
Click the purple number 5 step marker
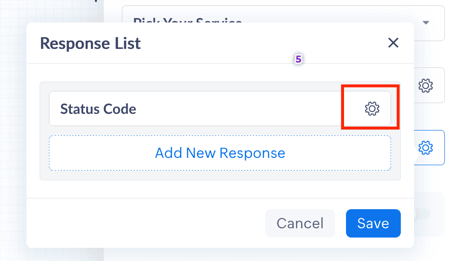pos(299,60)
